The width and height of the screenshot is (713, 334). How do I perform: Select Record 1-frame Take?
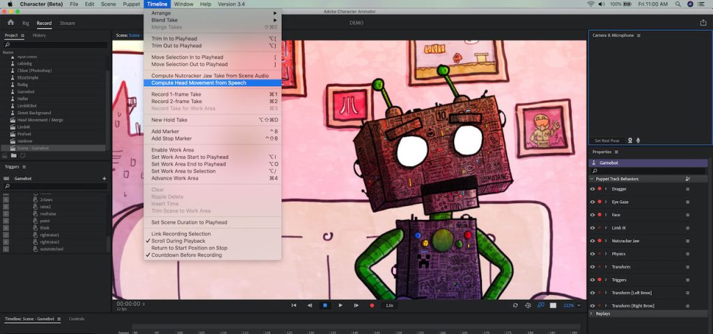[212, 94]
